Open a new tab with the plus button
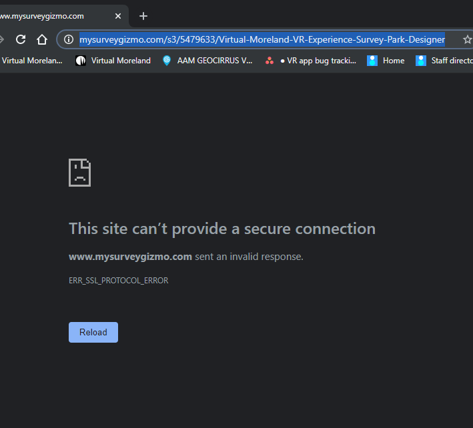 143,16
